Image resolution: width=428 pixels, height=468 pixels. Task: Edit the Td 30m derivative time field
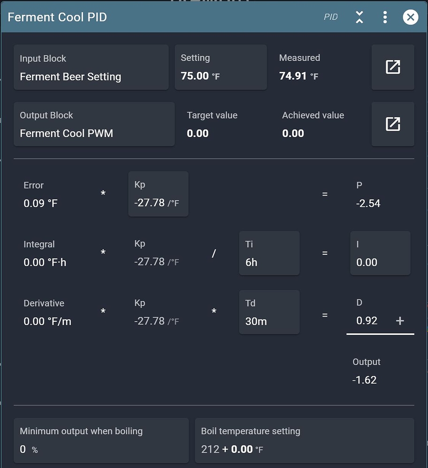pyautogui.click(x=269, y=312)
